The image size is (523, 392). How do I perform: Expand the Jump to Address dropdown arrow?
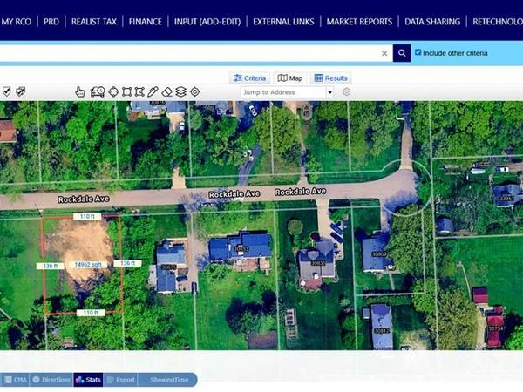tap(329, 92)
